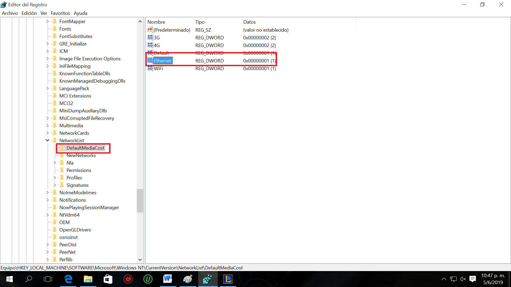Open Paint from taskbar
This screenshot has width=511, height=287.
188,279
